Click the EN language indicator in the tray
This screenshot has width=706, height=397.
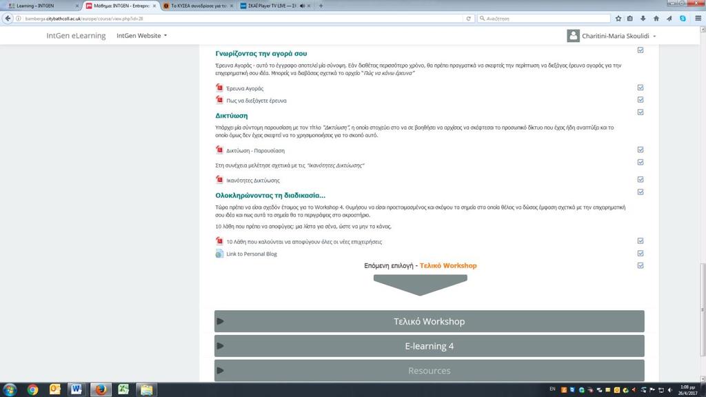point(552,389)
